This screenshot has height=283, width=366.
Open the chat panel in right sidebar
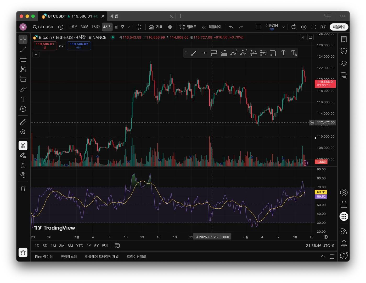coord(344,76)
